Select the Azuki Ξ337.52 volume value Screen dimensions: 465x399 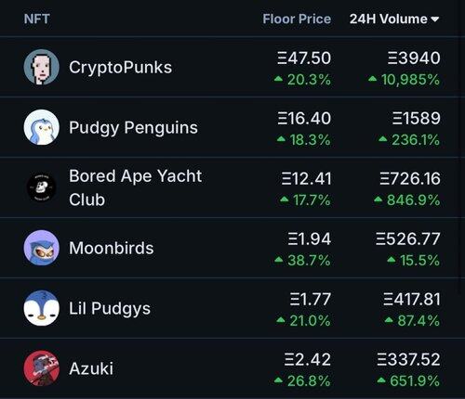point(408,359)
